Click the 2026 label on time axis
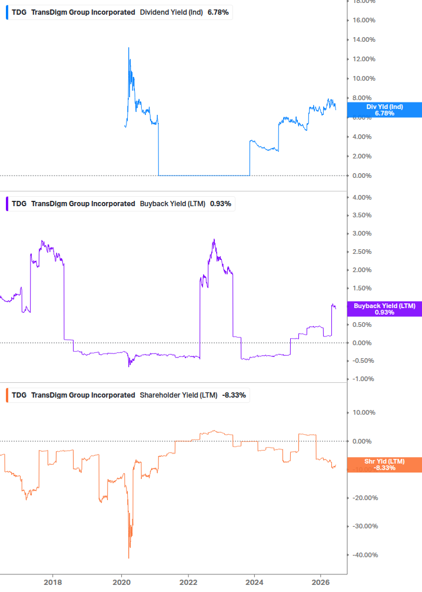The width and height of the screenshot is (422, 592). [x=321, y=582]
